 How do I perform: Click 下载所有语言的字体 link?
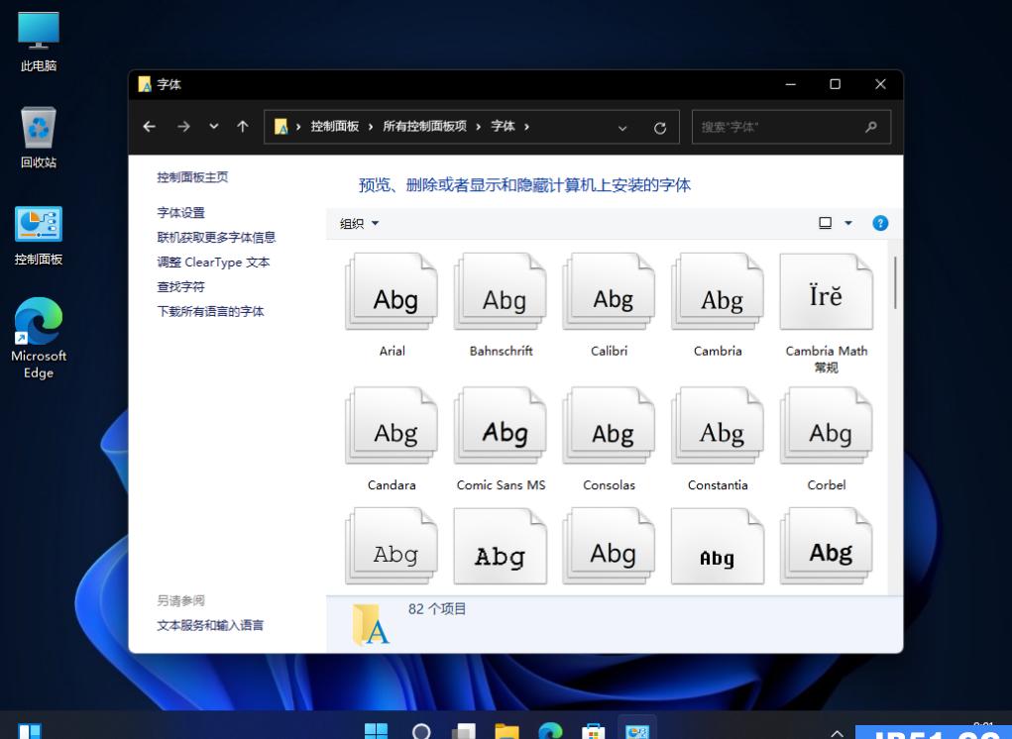pyautogui.click(x=210, y=311)
